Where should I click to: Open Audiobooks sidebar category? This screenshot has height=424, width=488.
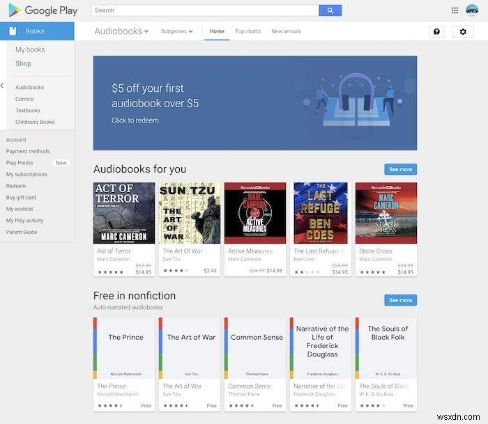(29, 87)
